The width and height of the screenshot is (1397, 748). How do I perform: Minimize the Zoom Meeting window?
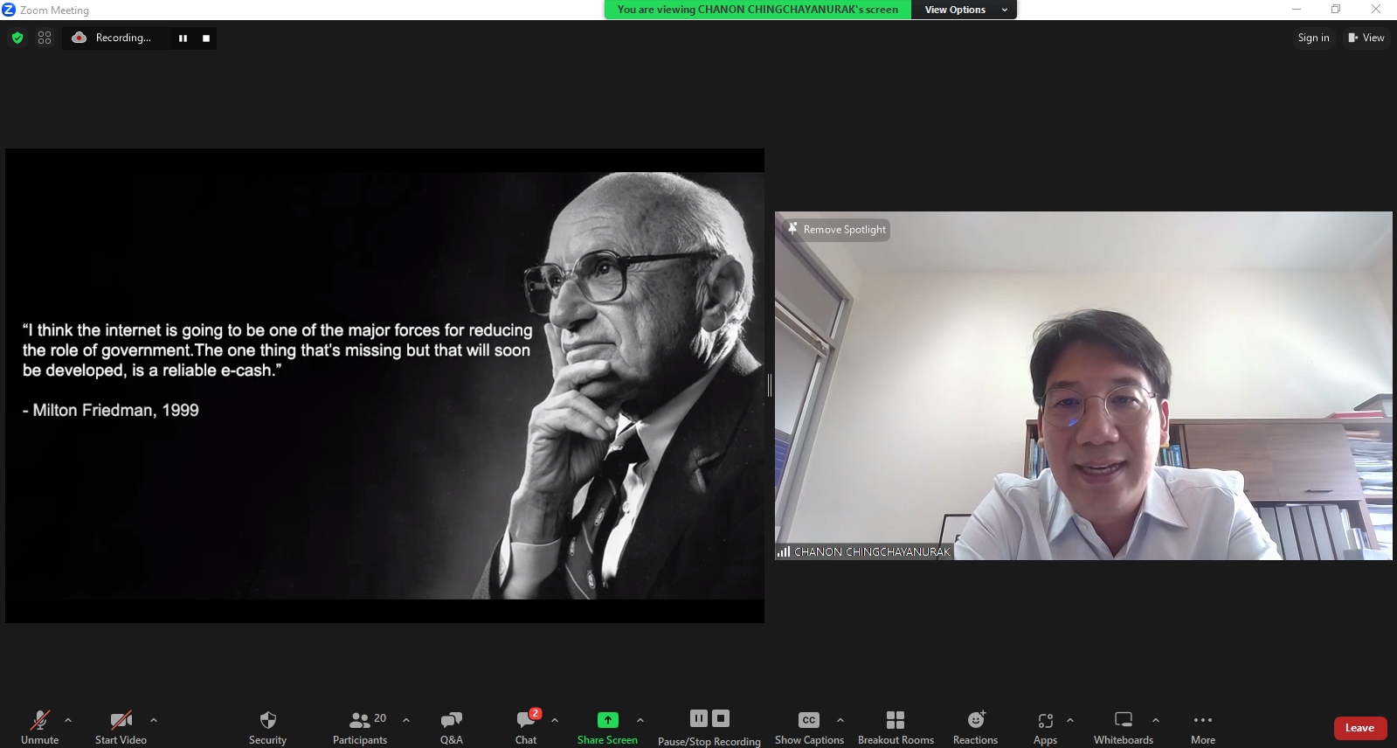1297,10
